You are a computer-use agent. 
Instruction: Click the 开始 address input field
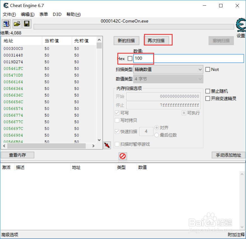click(163, 96)
